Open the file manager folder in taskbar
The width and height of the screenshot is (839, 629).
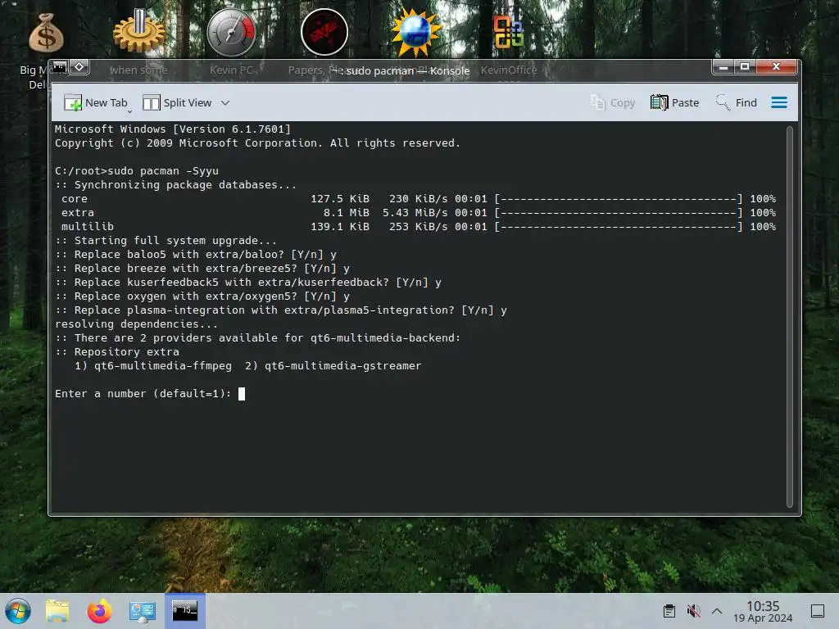(x=57, y=611)
